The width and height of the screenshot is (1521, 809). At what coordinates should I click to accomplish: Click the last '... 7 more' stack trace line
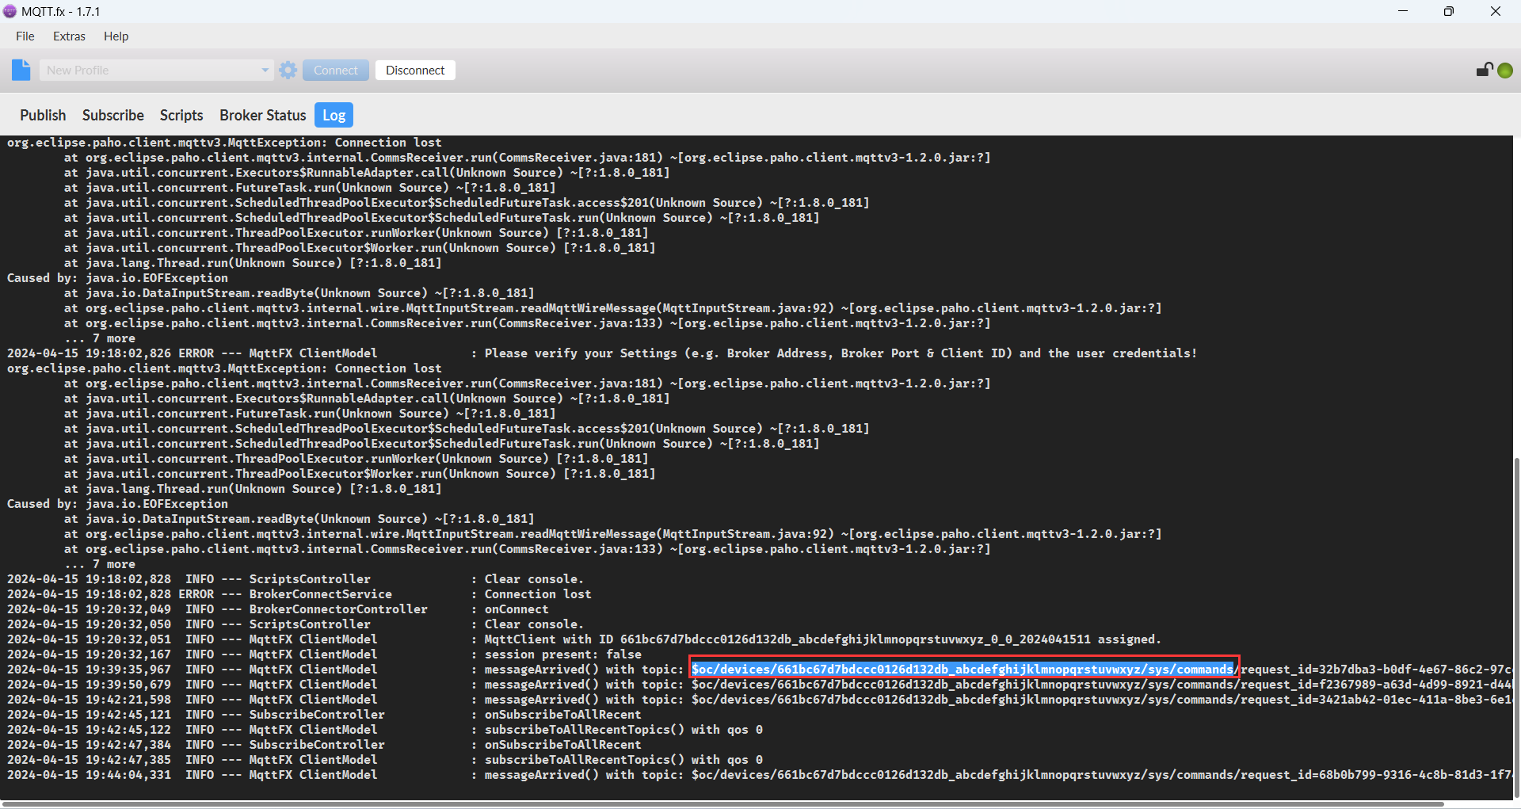(100, 564)
